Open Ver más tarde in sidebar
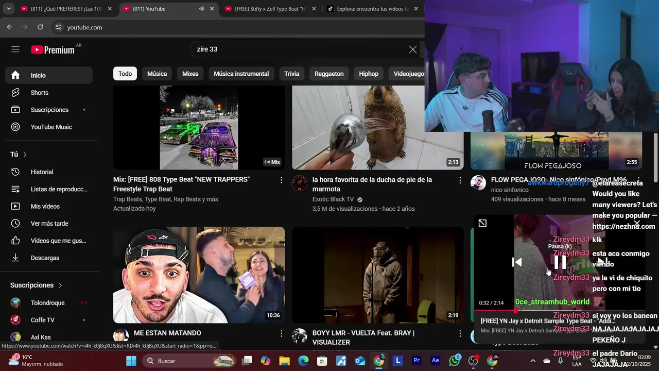659x371 pixels. (49, 224)
